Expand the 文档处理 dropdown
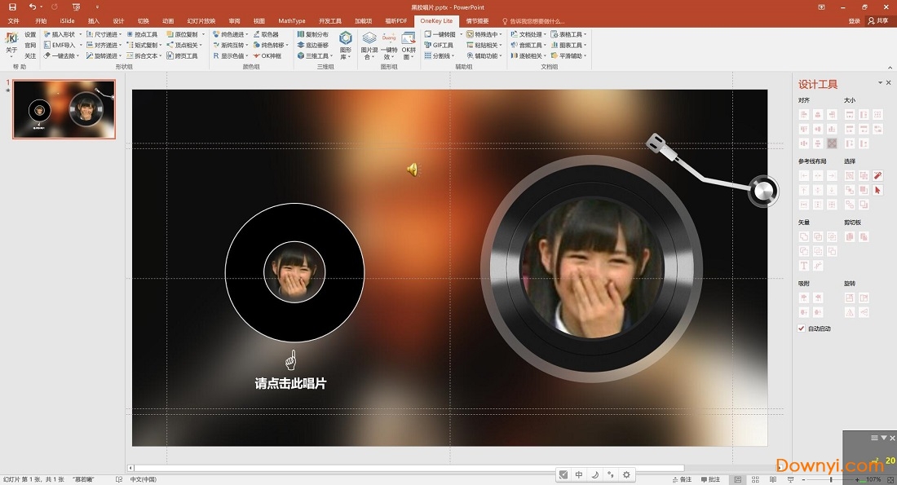 [x=545, y=33]
